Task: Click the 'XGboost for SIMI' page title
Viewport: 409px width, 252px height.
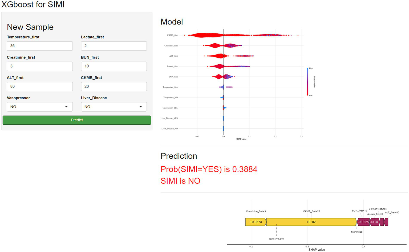Action: (x=33, y=5)
